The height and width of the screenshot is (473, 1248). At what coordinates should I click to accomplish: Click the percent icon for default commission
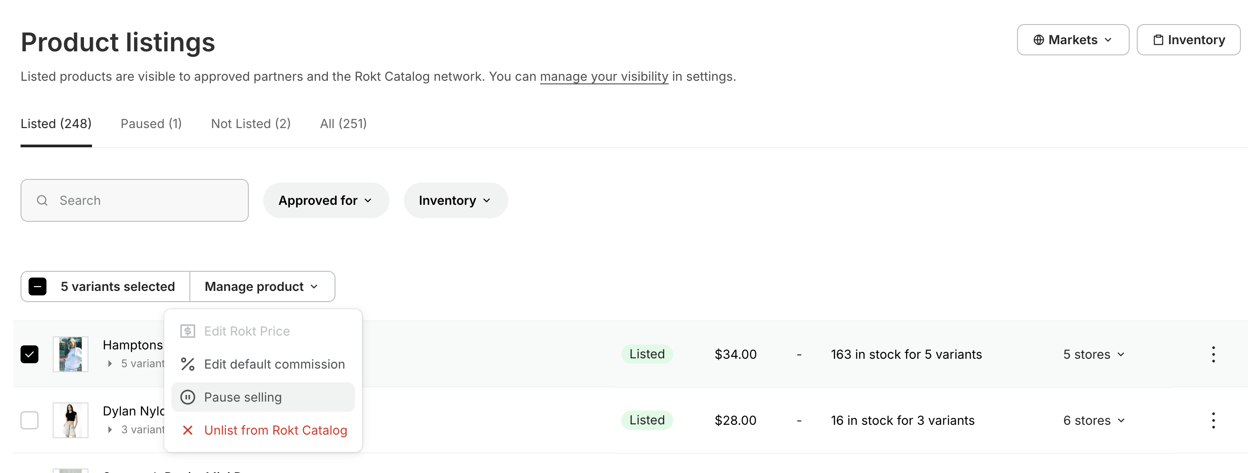(188, 364)
